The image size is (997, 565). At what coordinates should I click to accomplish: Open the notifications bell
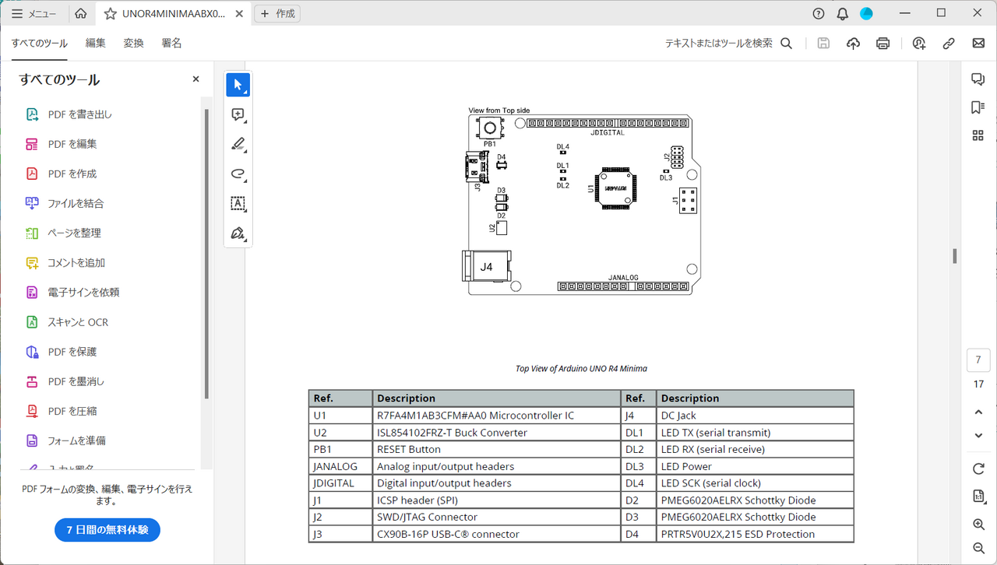(843, 14)
